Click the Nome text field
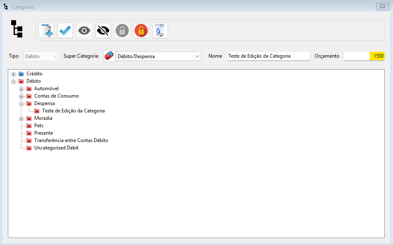 [x=268, y=56]
